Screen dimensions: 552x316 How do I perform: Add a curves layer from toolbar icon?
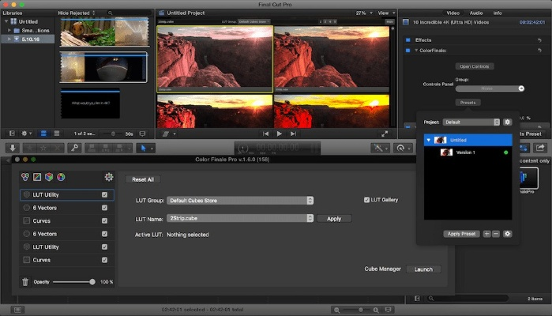coord(37,177)
